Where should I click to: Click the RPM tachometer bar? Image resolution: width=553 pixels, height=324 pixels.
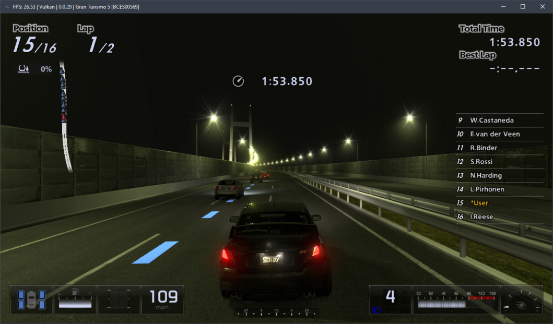pos(455,303)
